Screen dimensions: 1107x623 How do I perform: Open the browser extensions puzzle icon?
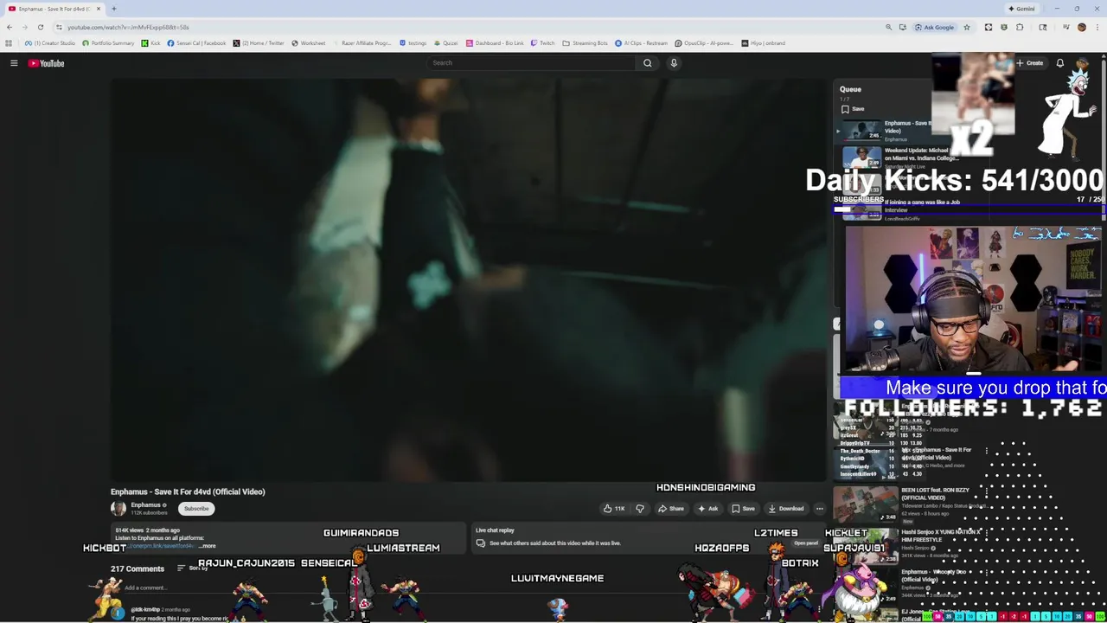click(x=1020, y=27)
